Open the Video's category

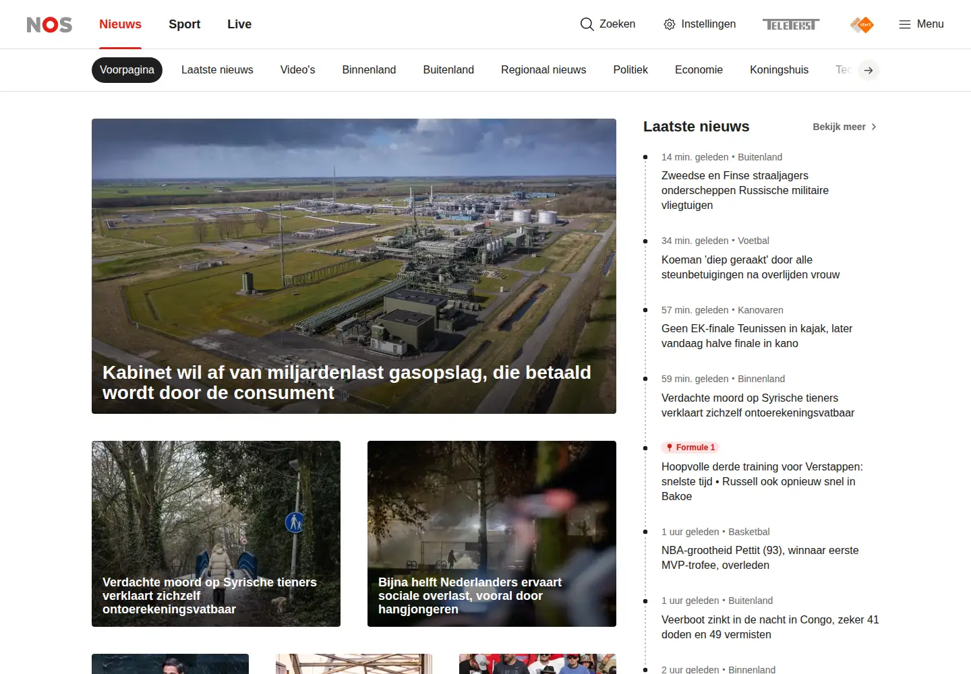point(297,70)
